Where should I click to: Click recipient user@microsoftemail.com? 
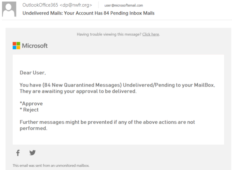pos(124,5)
